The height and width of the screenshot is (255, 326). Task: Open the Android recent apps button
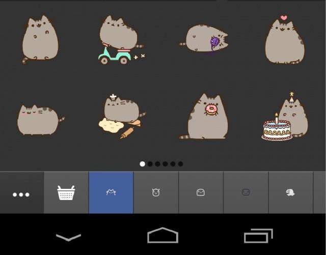258,236
